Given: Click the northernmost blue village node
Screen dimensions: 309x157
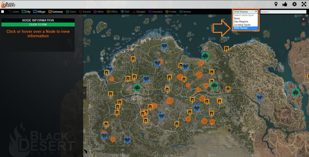Looking at the screenshot, I should [164, 46].
